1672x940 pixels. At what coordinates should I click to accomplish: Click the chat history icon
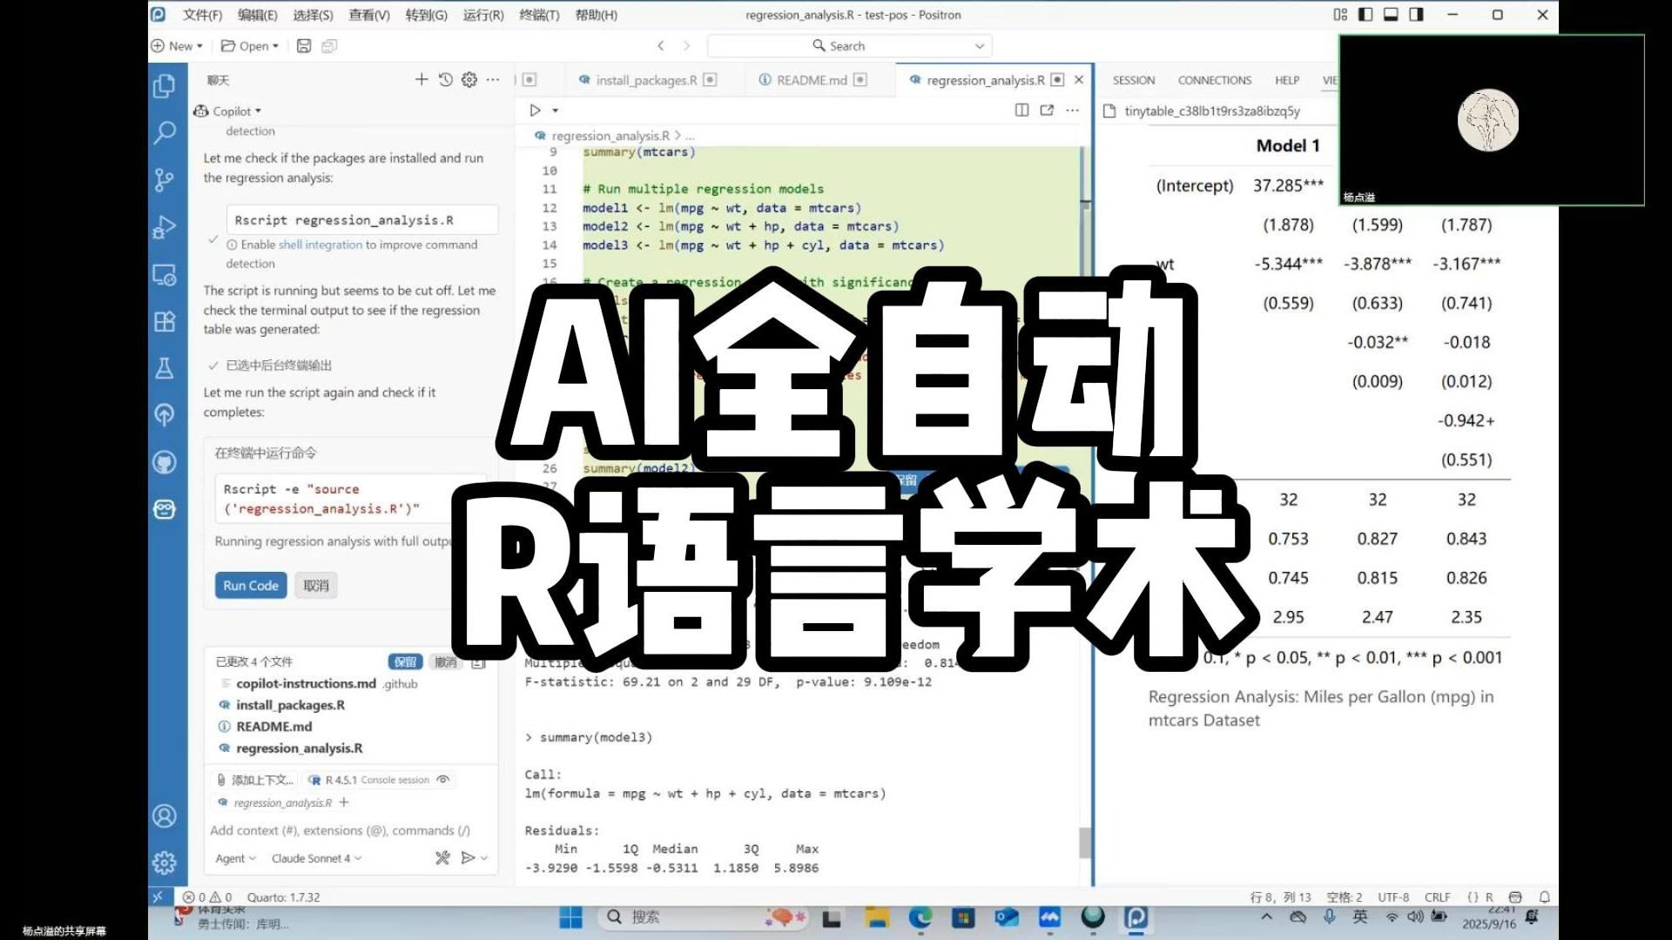[445, 80]
